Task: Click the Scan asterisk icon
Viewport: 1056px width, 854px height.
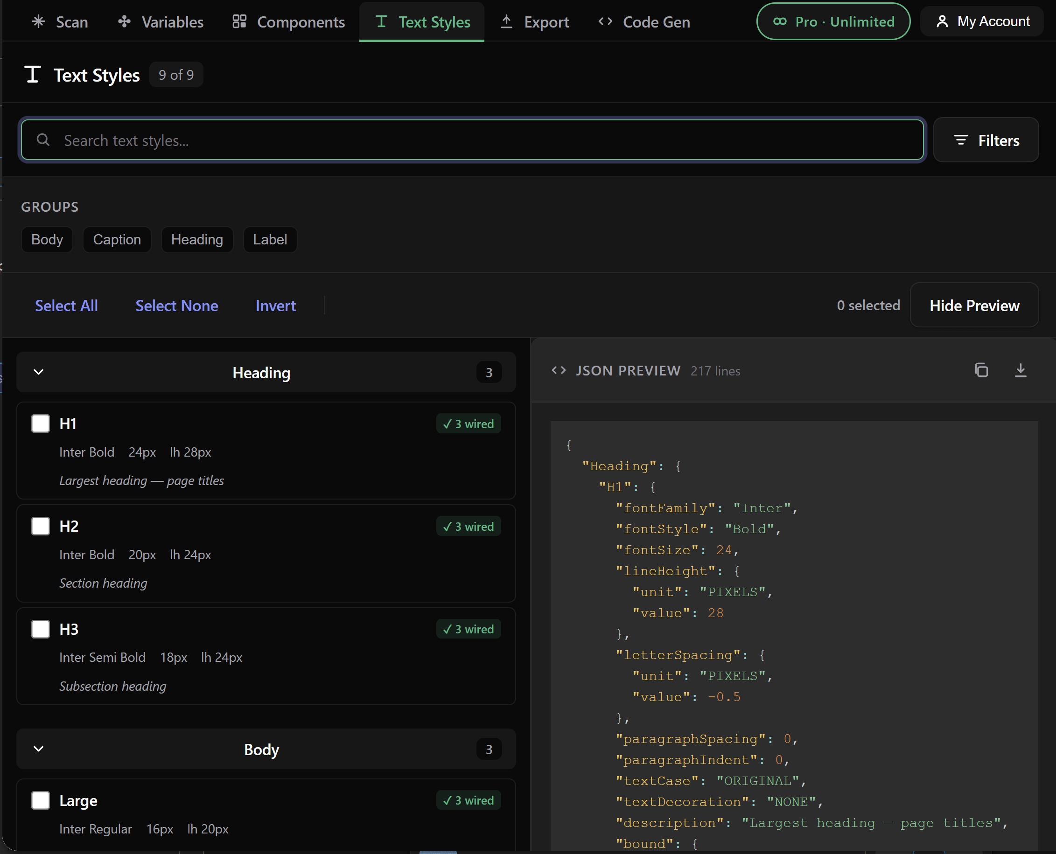Action: pyautogui.click(x=38, y=21)
